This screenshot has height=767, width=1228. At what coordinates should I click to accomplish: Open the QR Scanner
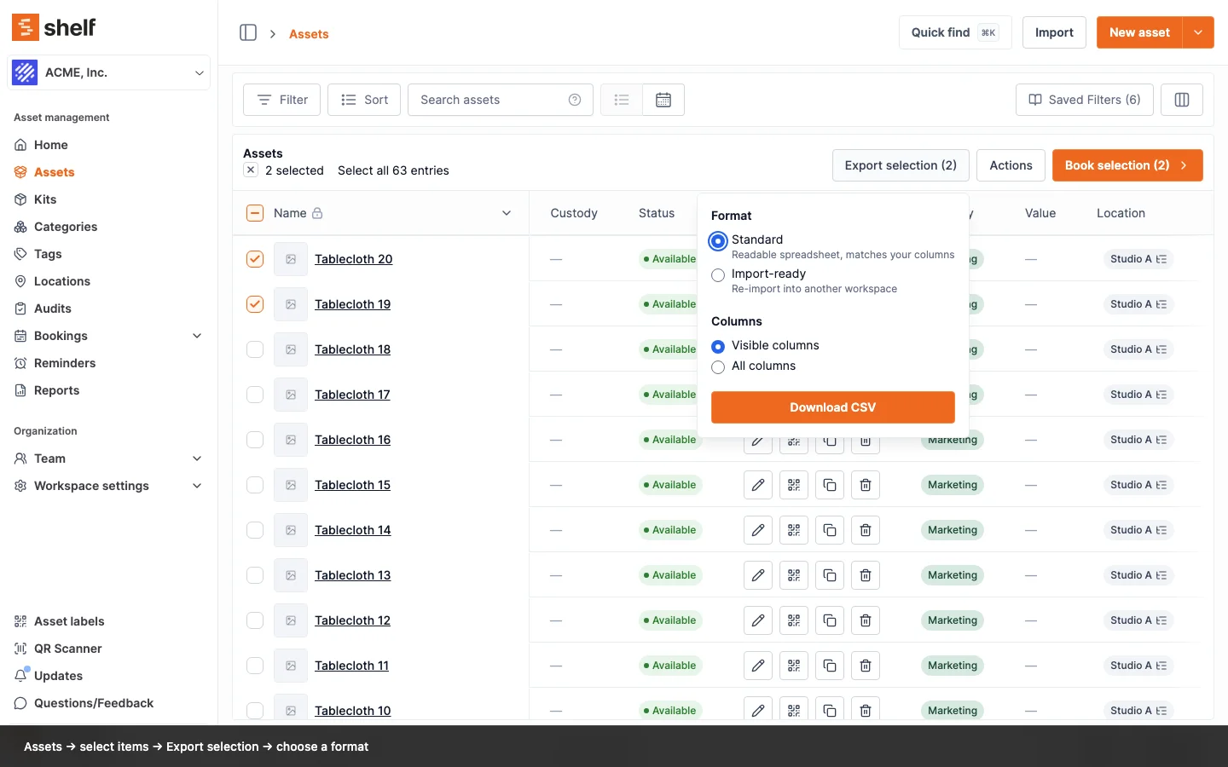67,649
